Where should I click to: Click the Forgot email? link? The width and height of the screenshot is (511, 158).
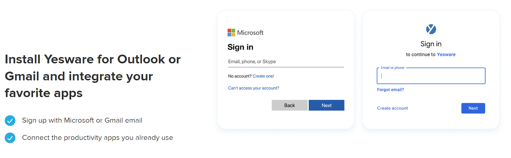tap(390, 90)
